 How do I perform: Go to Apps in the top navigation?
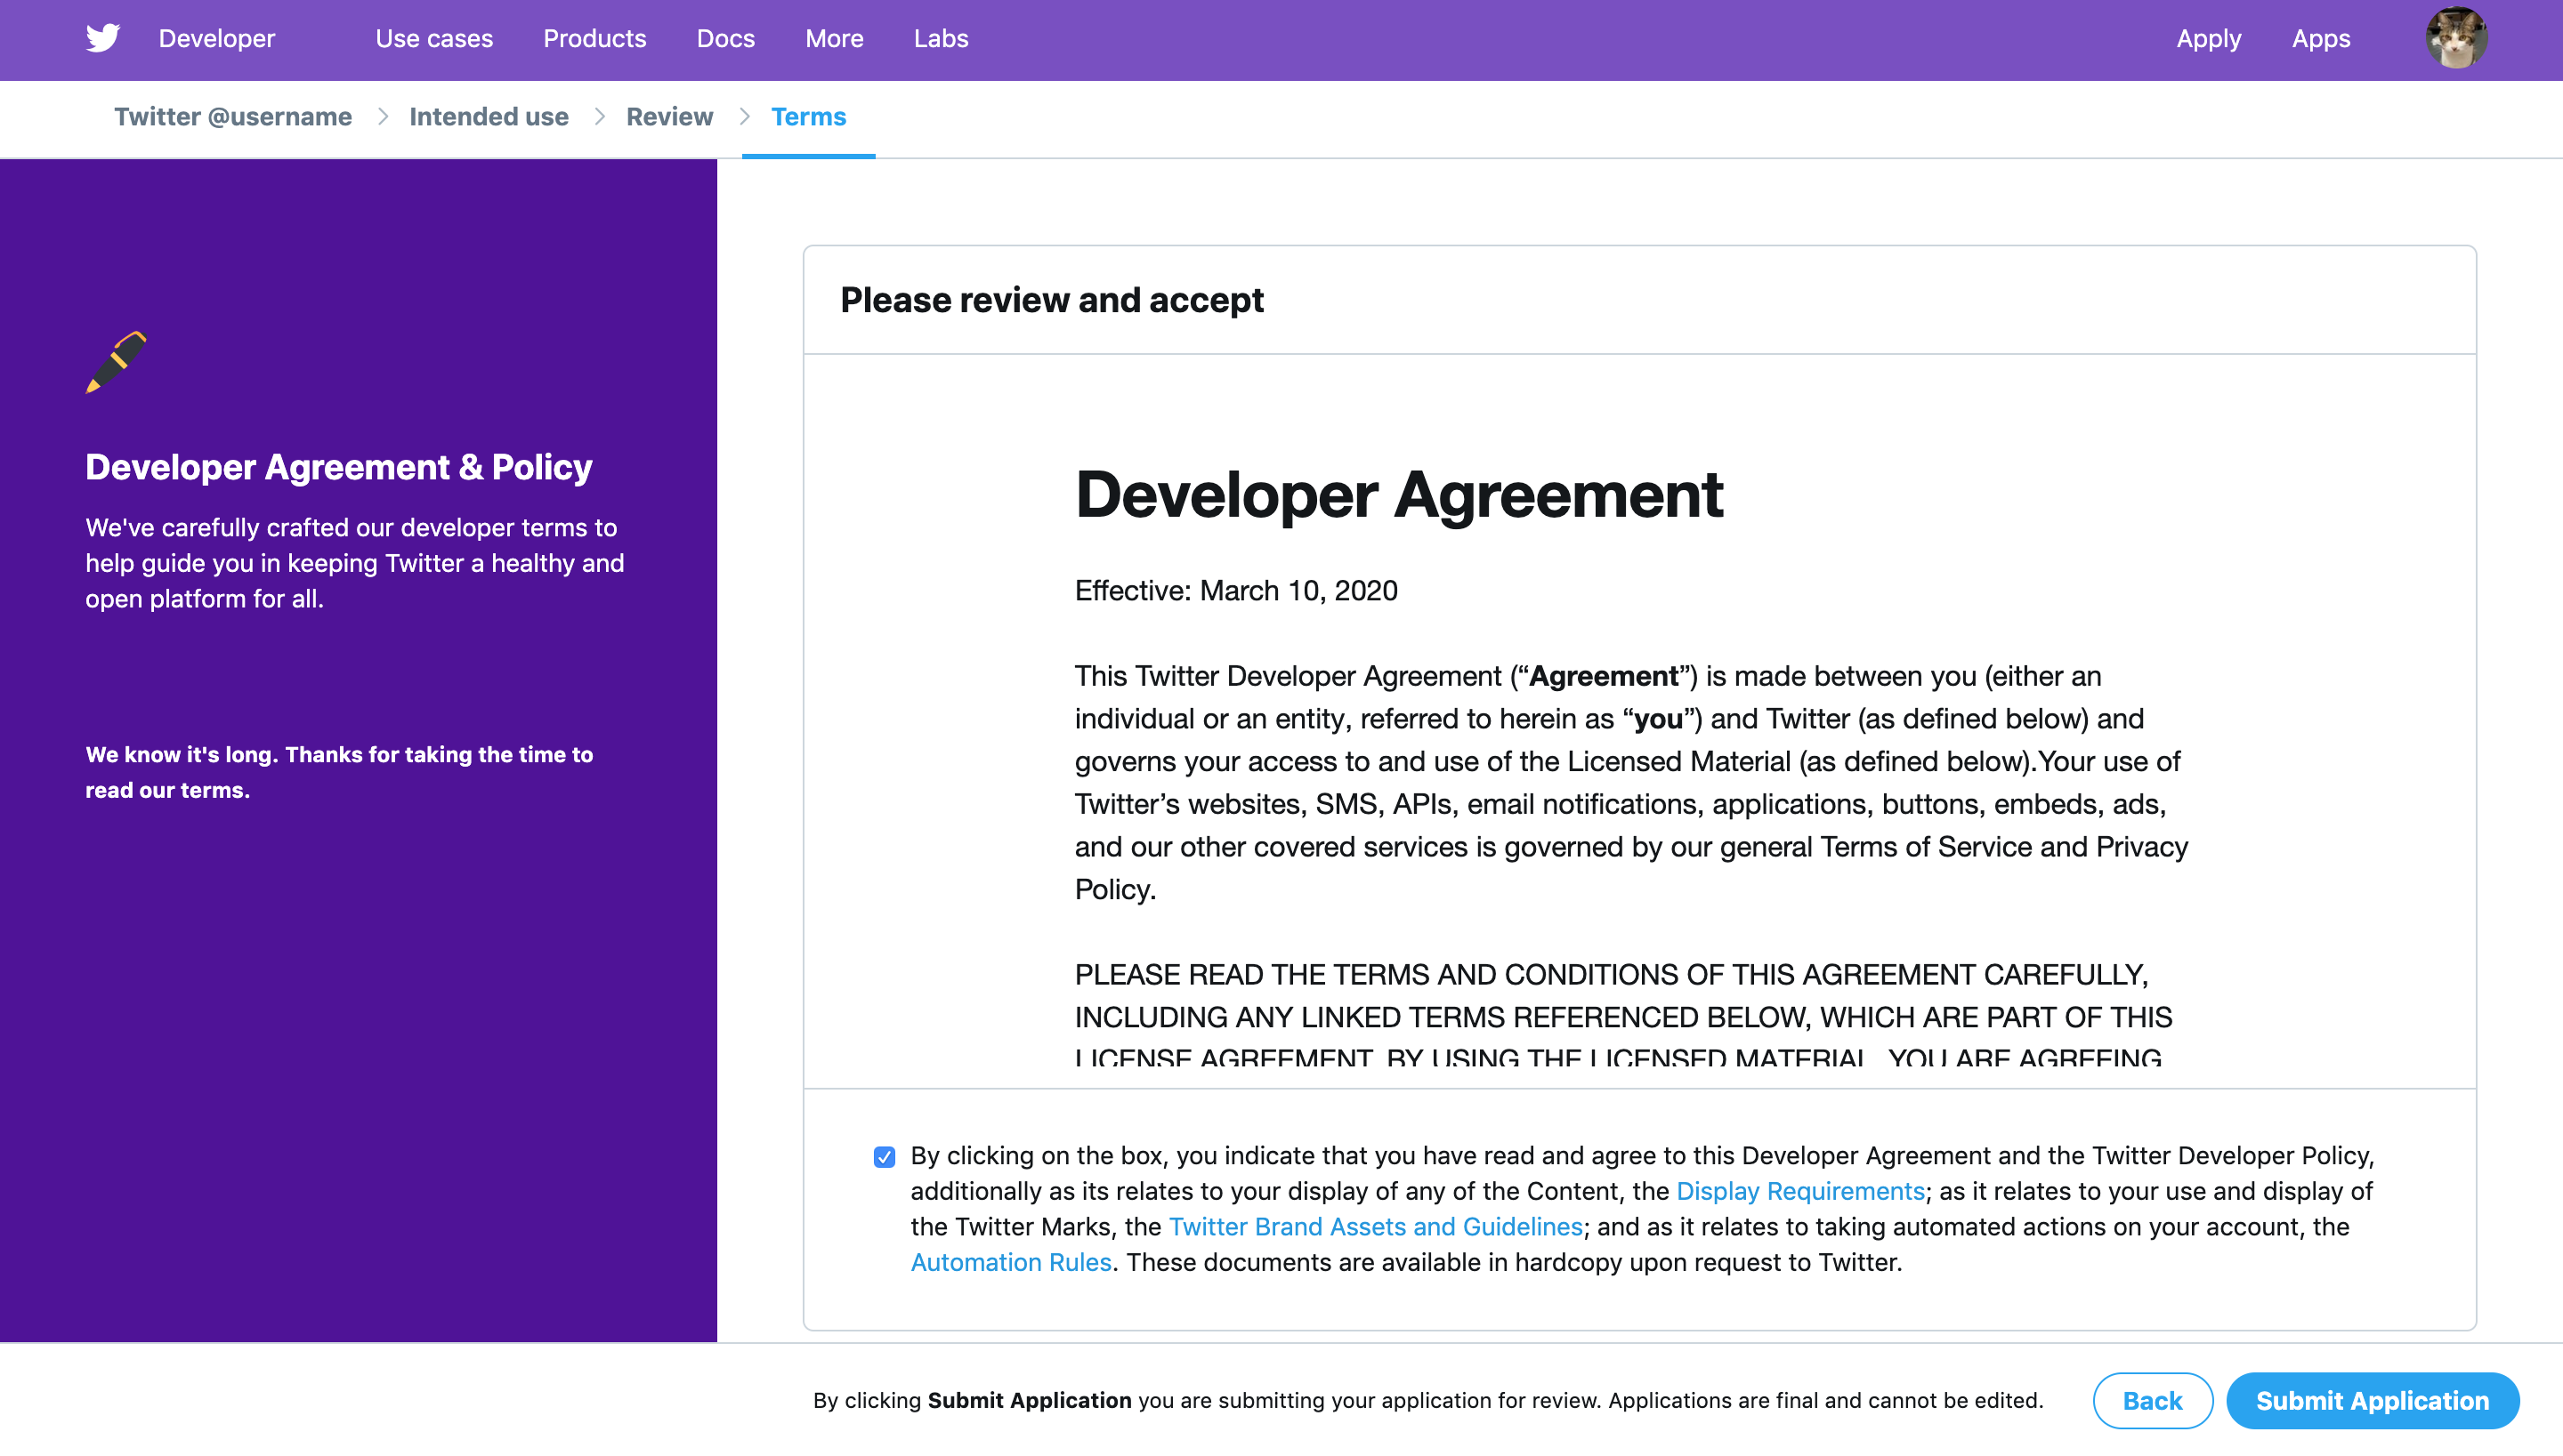coord(2321,38)
